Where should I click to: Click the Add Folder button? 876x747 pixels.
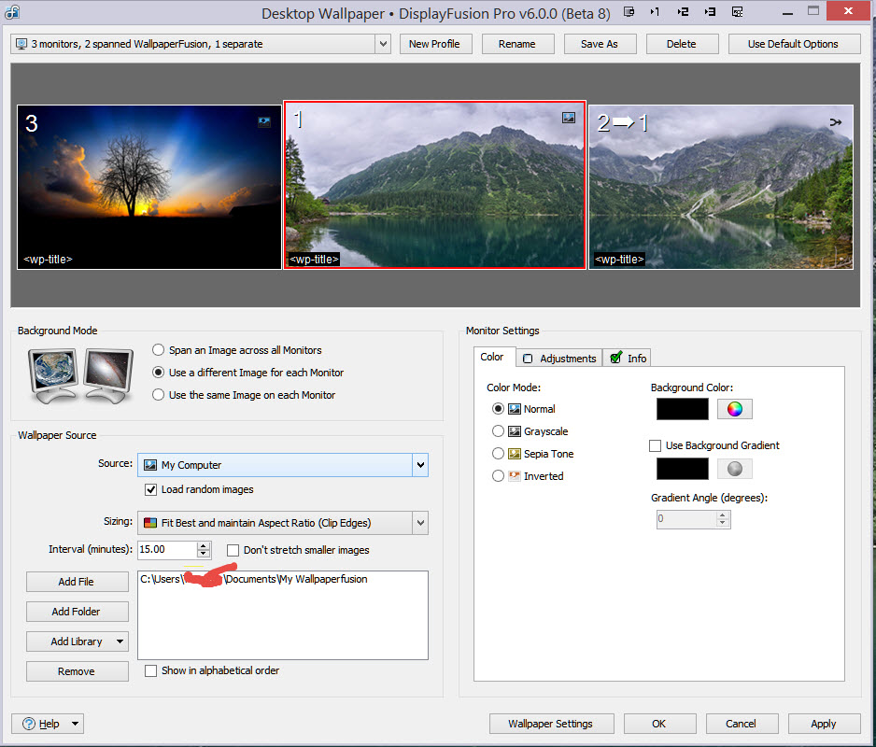click(77, 612)
